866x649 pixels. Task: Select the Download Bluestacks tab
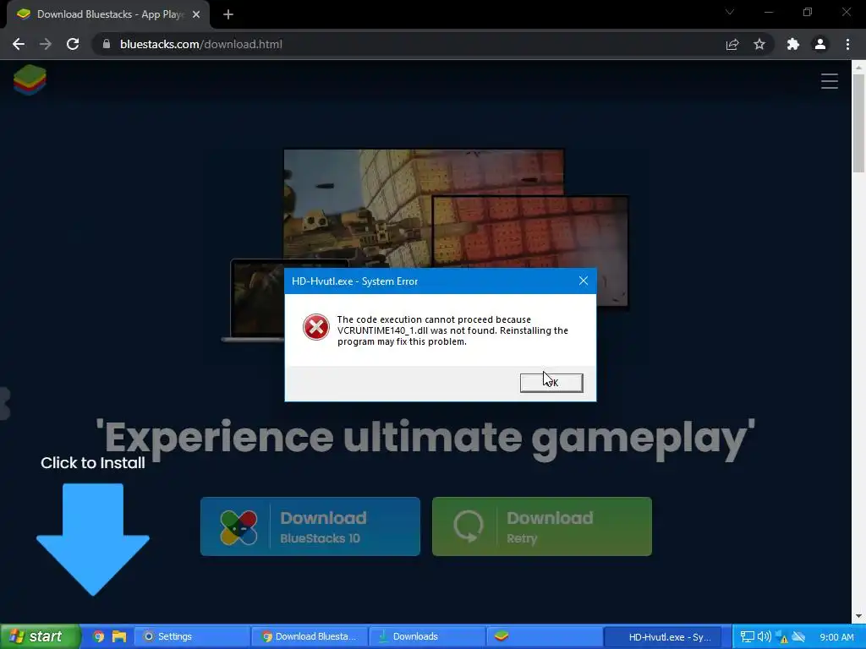108,15
